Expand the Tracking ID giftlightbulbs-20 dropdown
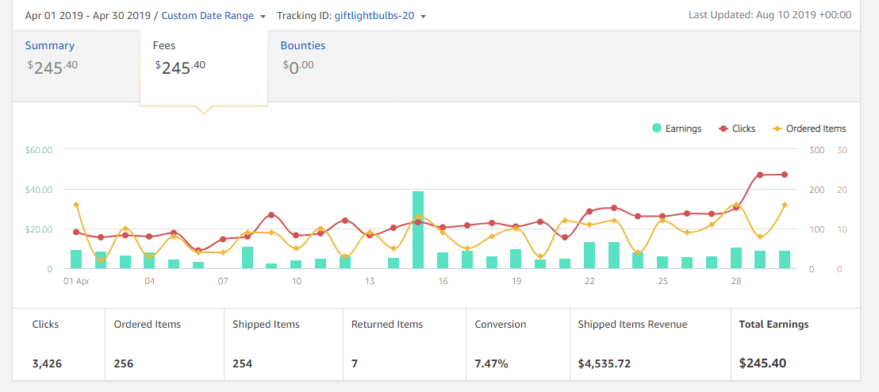The height and width of the screenshot is (392, 879). (350, 16)
